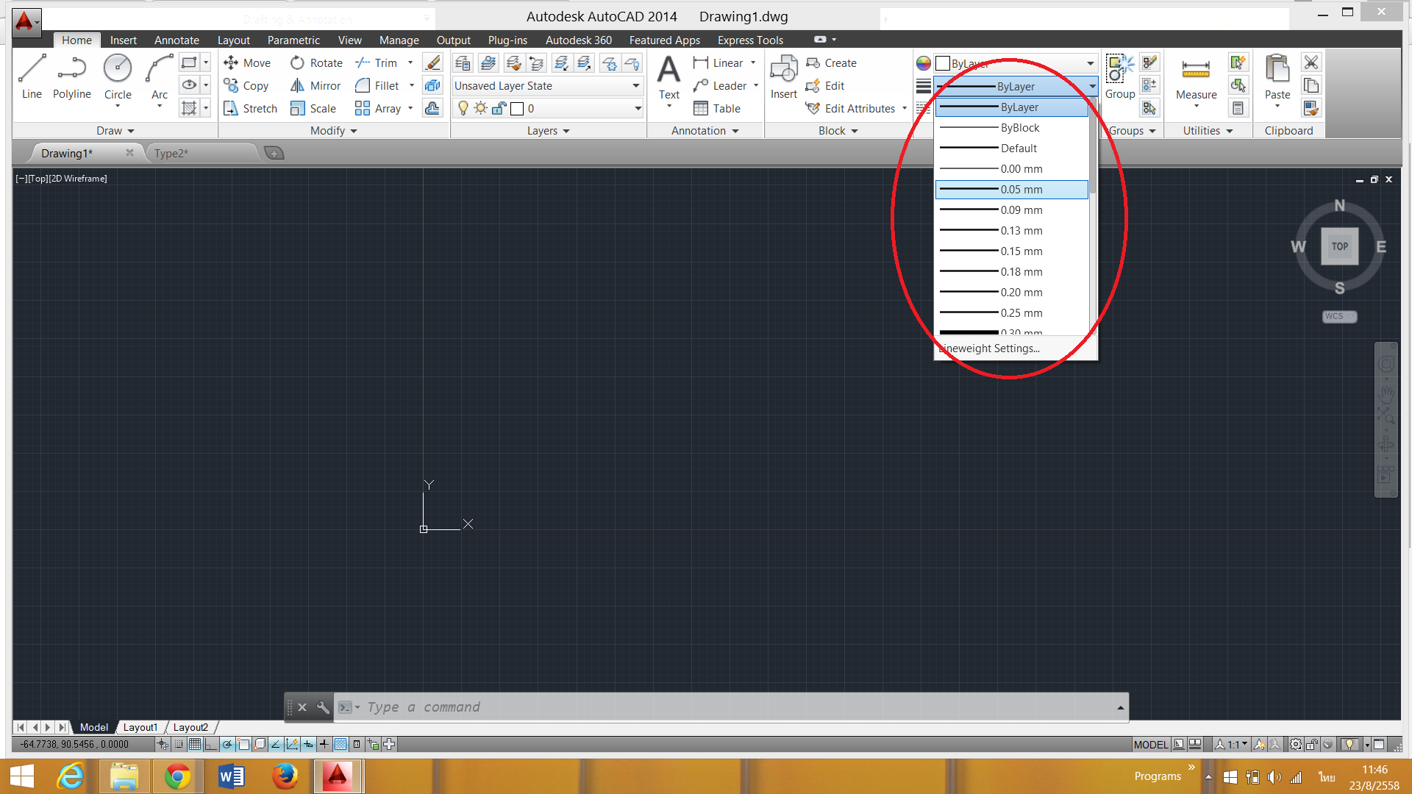Image resolution: width=1412 pixels, height=794 pixels.
Task: Click the Trim tool
Action: tap(376, 63)
